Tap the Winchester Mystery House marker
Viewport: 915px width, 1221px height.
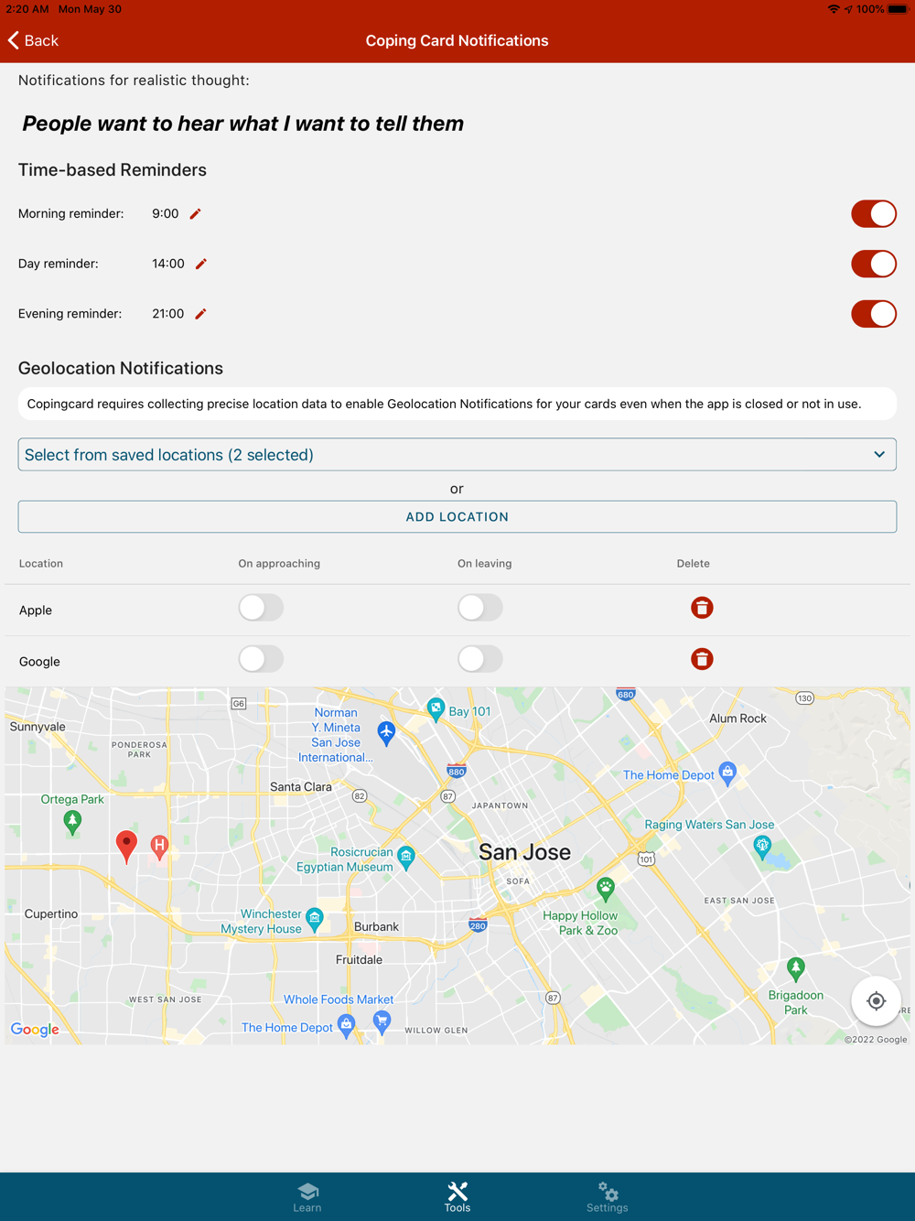(315, 920)
